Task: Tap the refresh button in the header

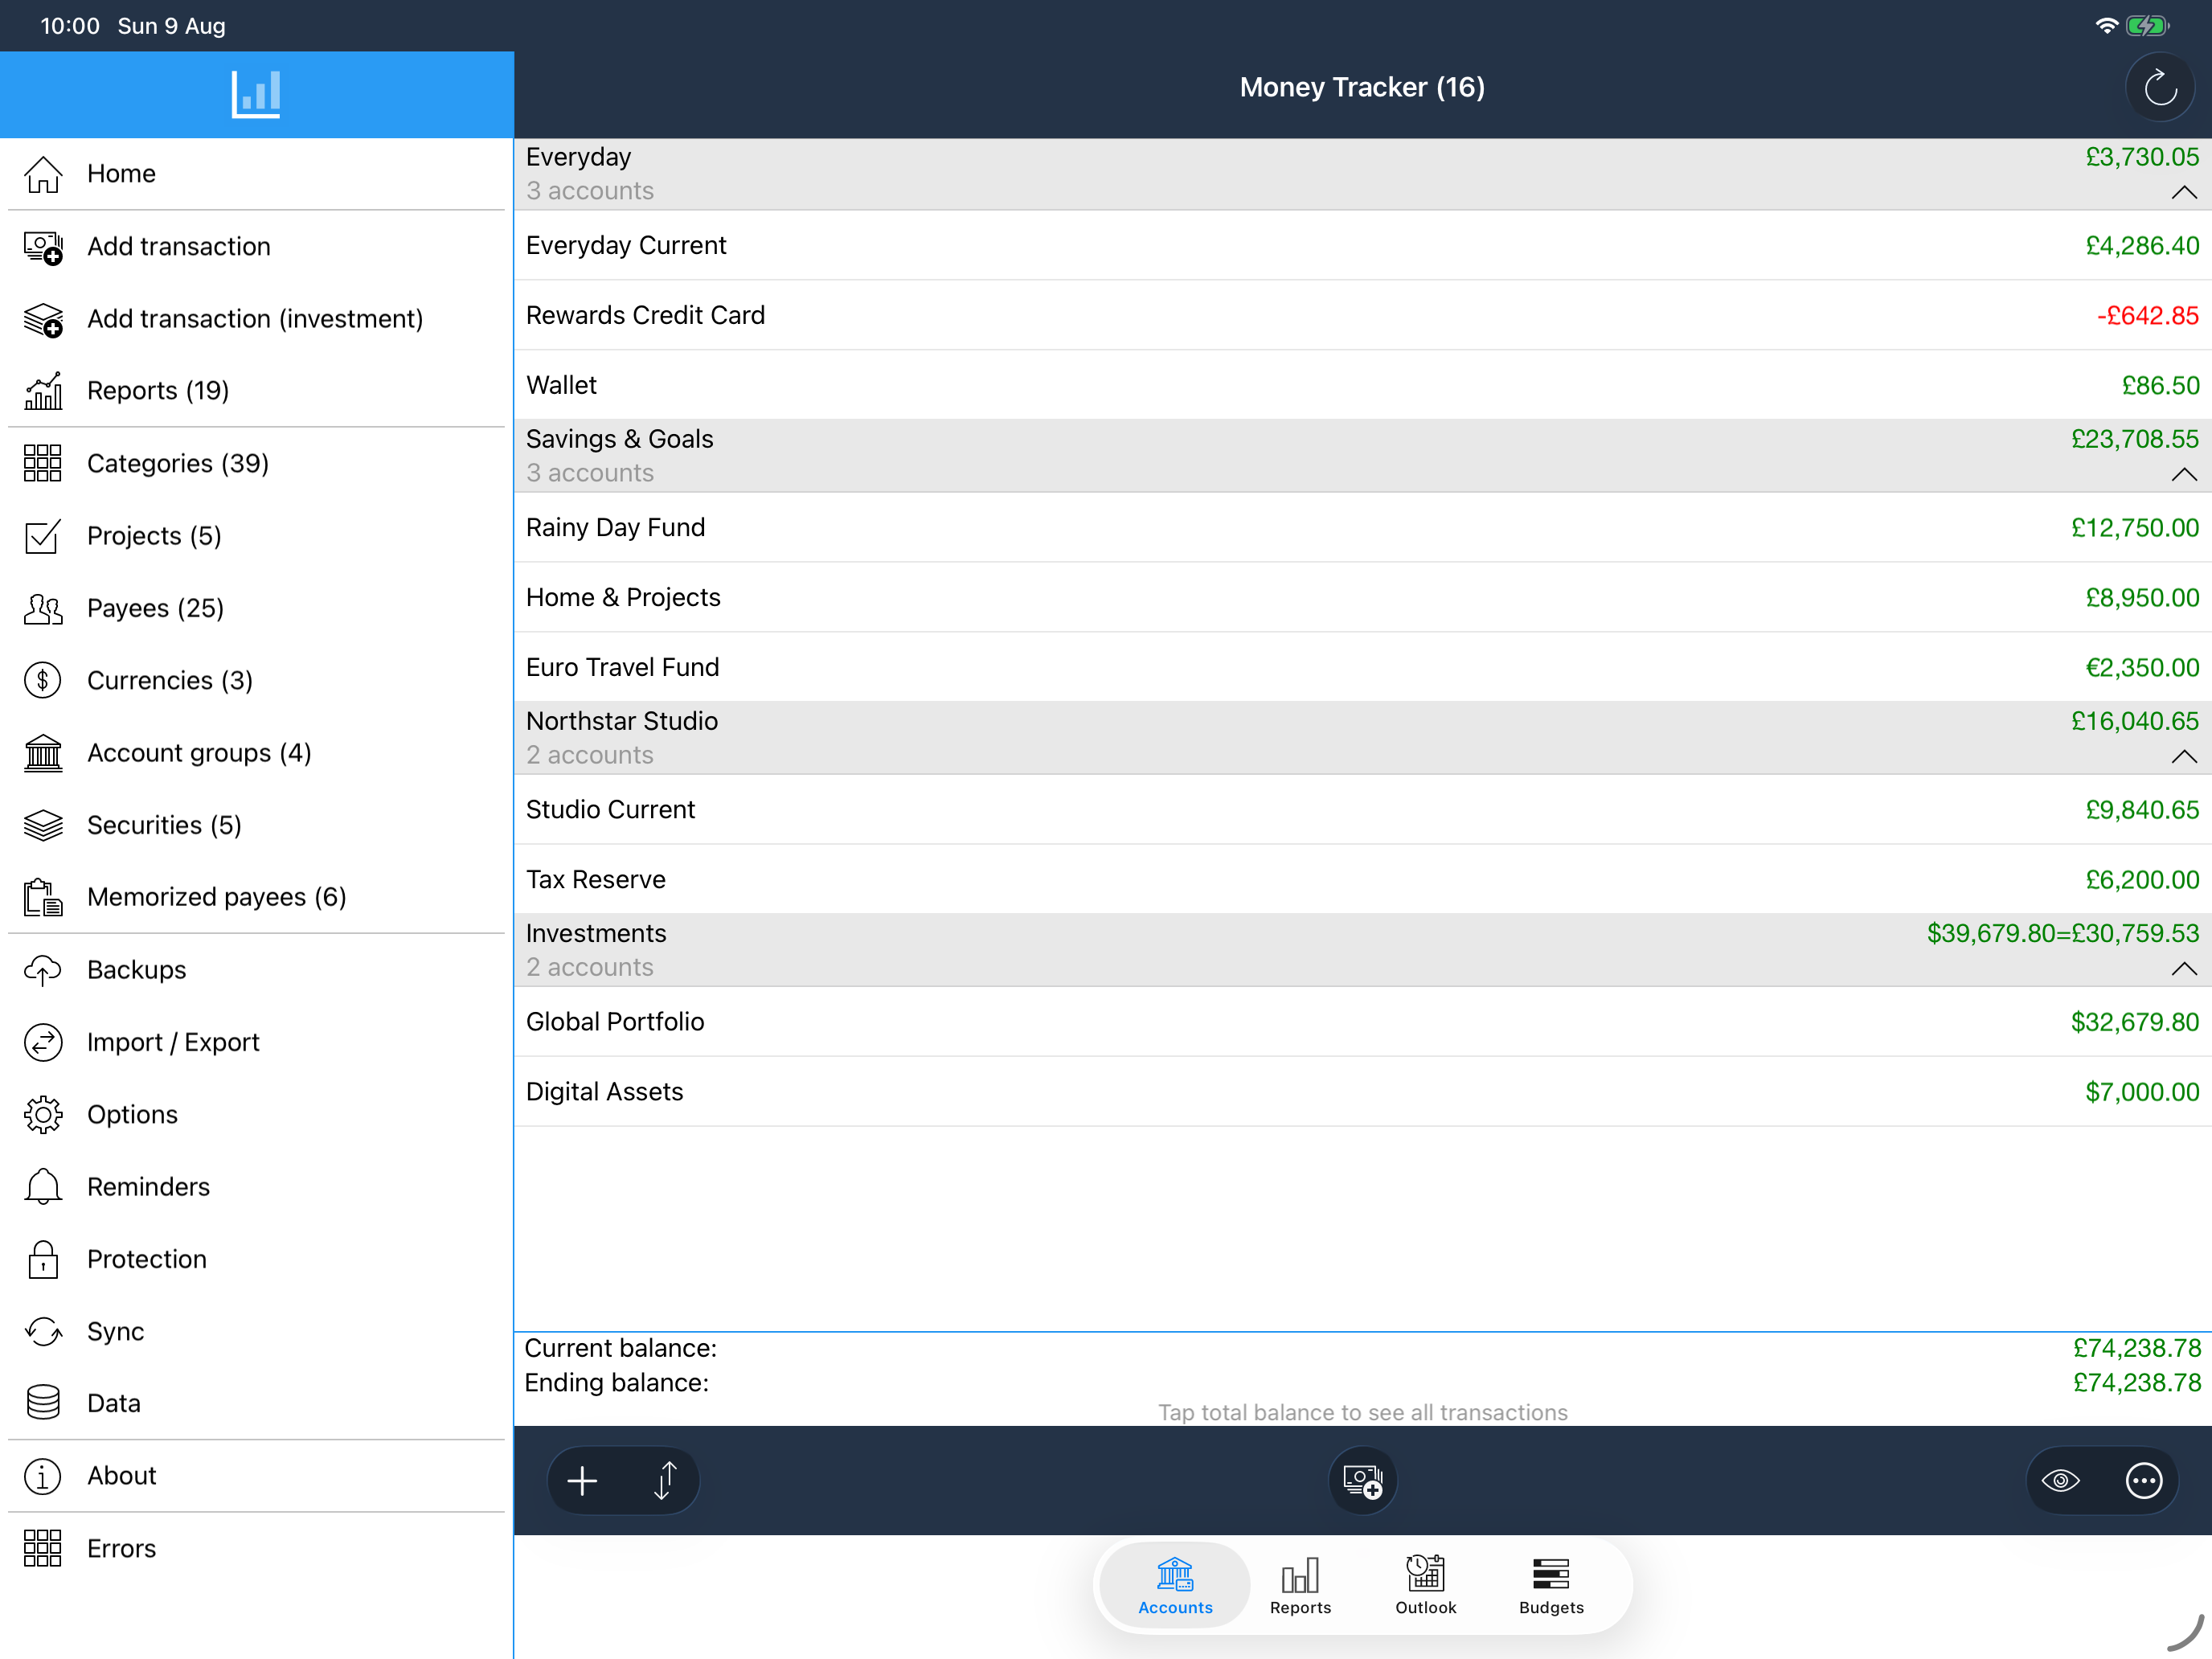Action: pos(2160,88)
